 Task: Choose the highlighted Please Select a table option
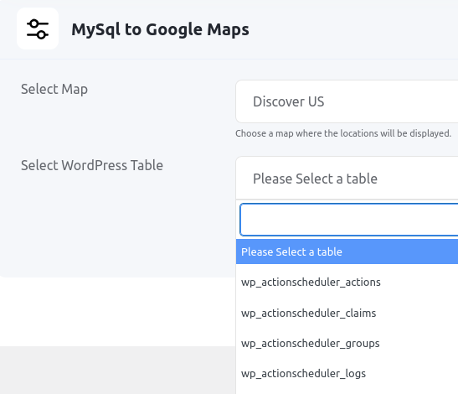point(347,251)
